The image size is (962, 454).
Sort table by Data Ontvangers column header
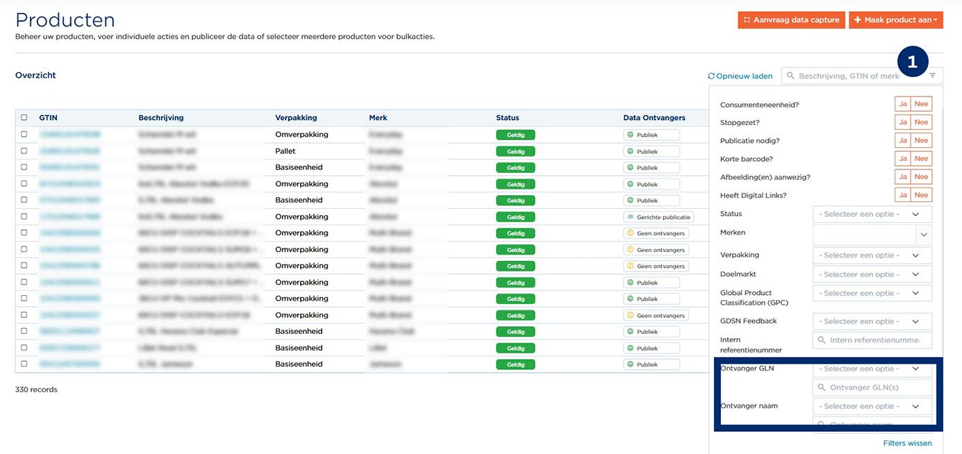click(654, 118)
